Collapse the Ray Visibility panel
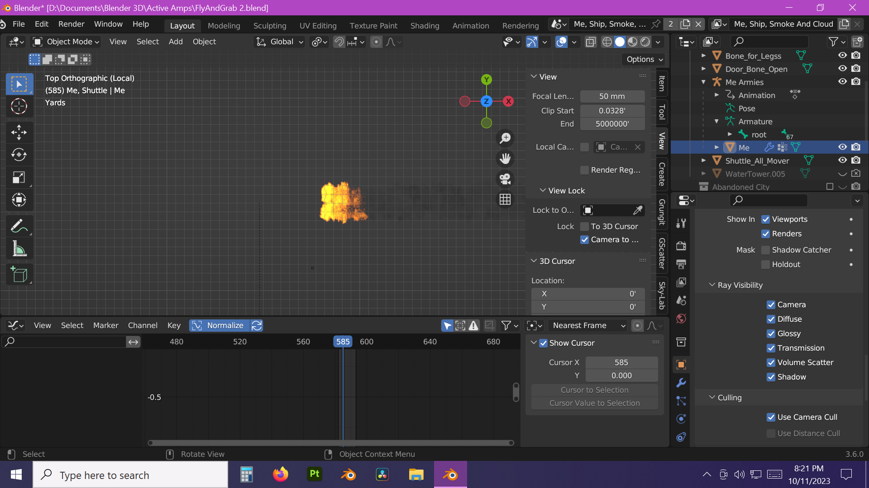The height and width of the screenshot is (488, 869). pos(712,285)
